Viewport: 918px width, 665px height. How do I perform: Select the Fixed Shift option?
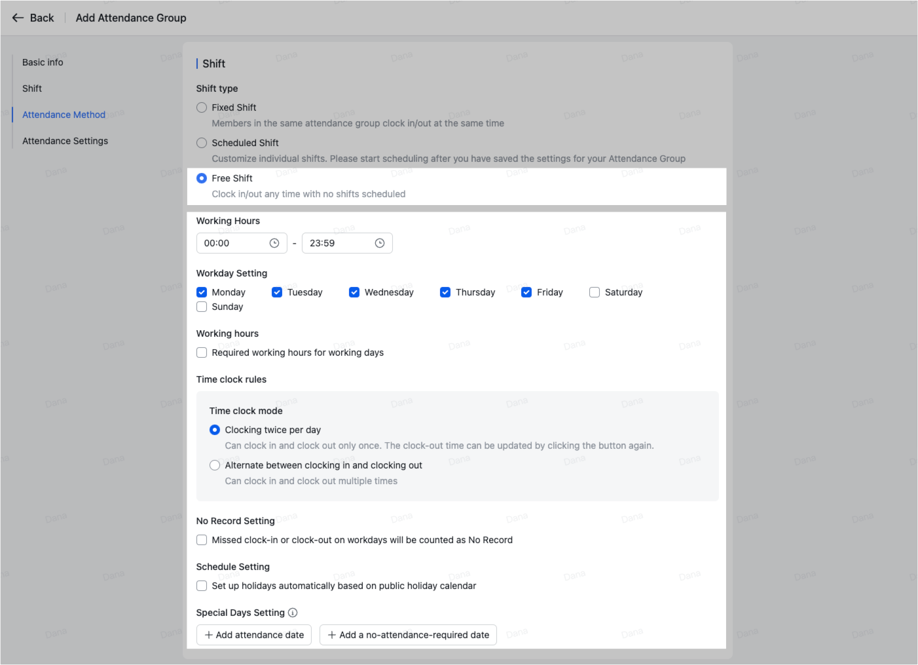pos(202,107)
